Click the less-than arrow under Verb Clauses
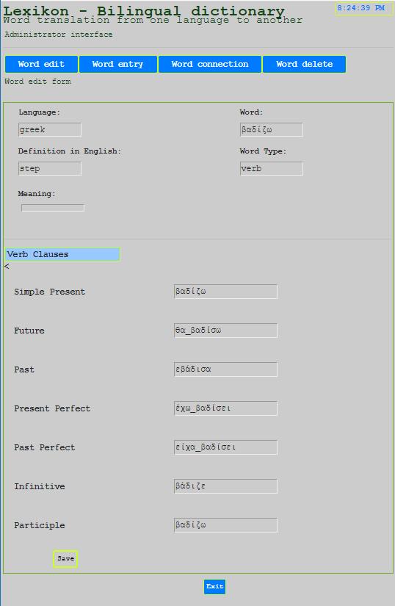Image resolution: width=395 pixels, height=606 pixels. tap(7, 267)
